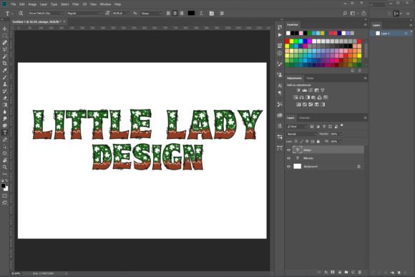This screenshot has height=277, width=415.
Task: Set center text alignment
Action: click(x=175, y=13)
